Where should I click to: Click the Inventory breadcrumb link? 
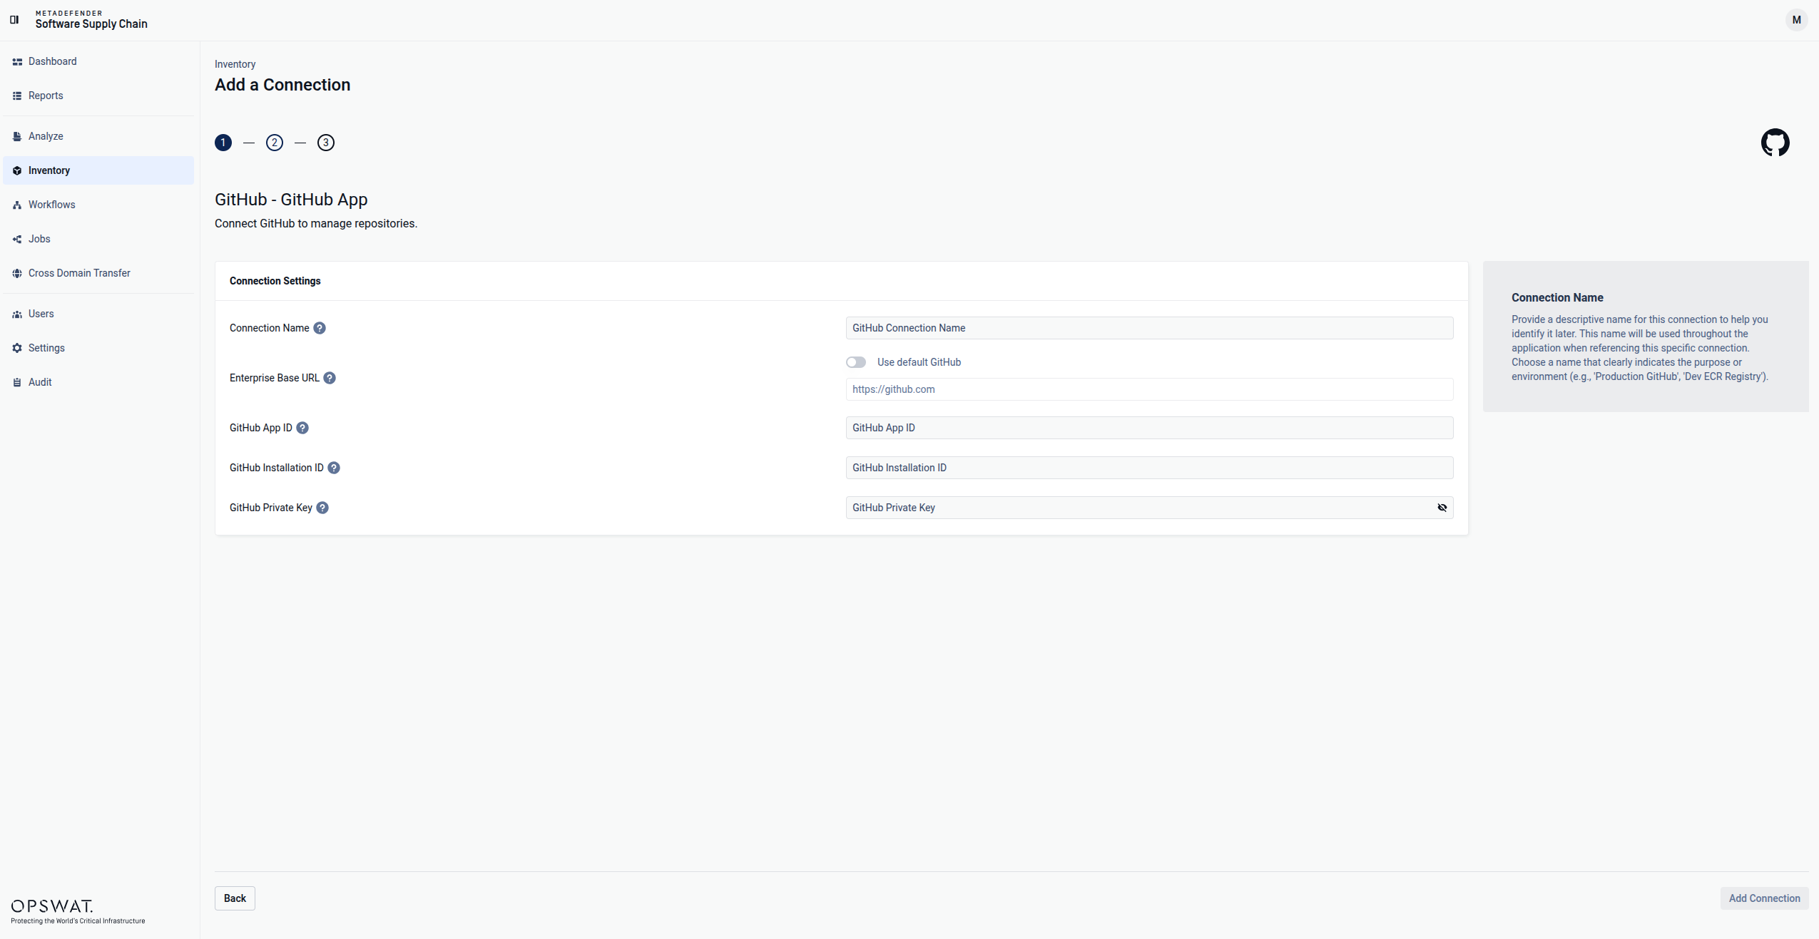click(235, 64)
